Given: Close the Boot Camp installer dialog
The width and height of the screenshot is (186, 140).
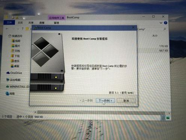Looking at the screenshot, I should (133, 27).
